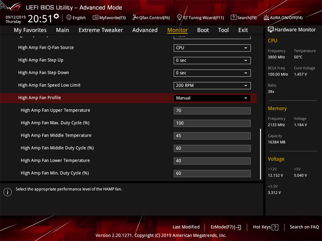Open Search on FAQ link
The image size is (322, 241).
pyautogui.click(x=304, y=227)
